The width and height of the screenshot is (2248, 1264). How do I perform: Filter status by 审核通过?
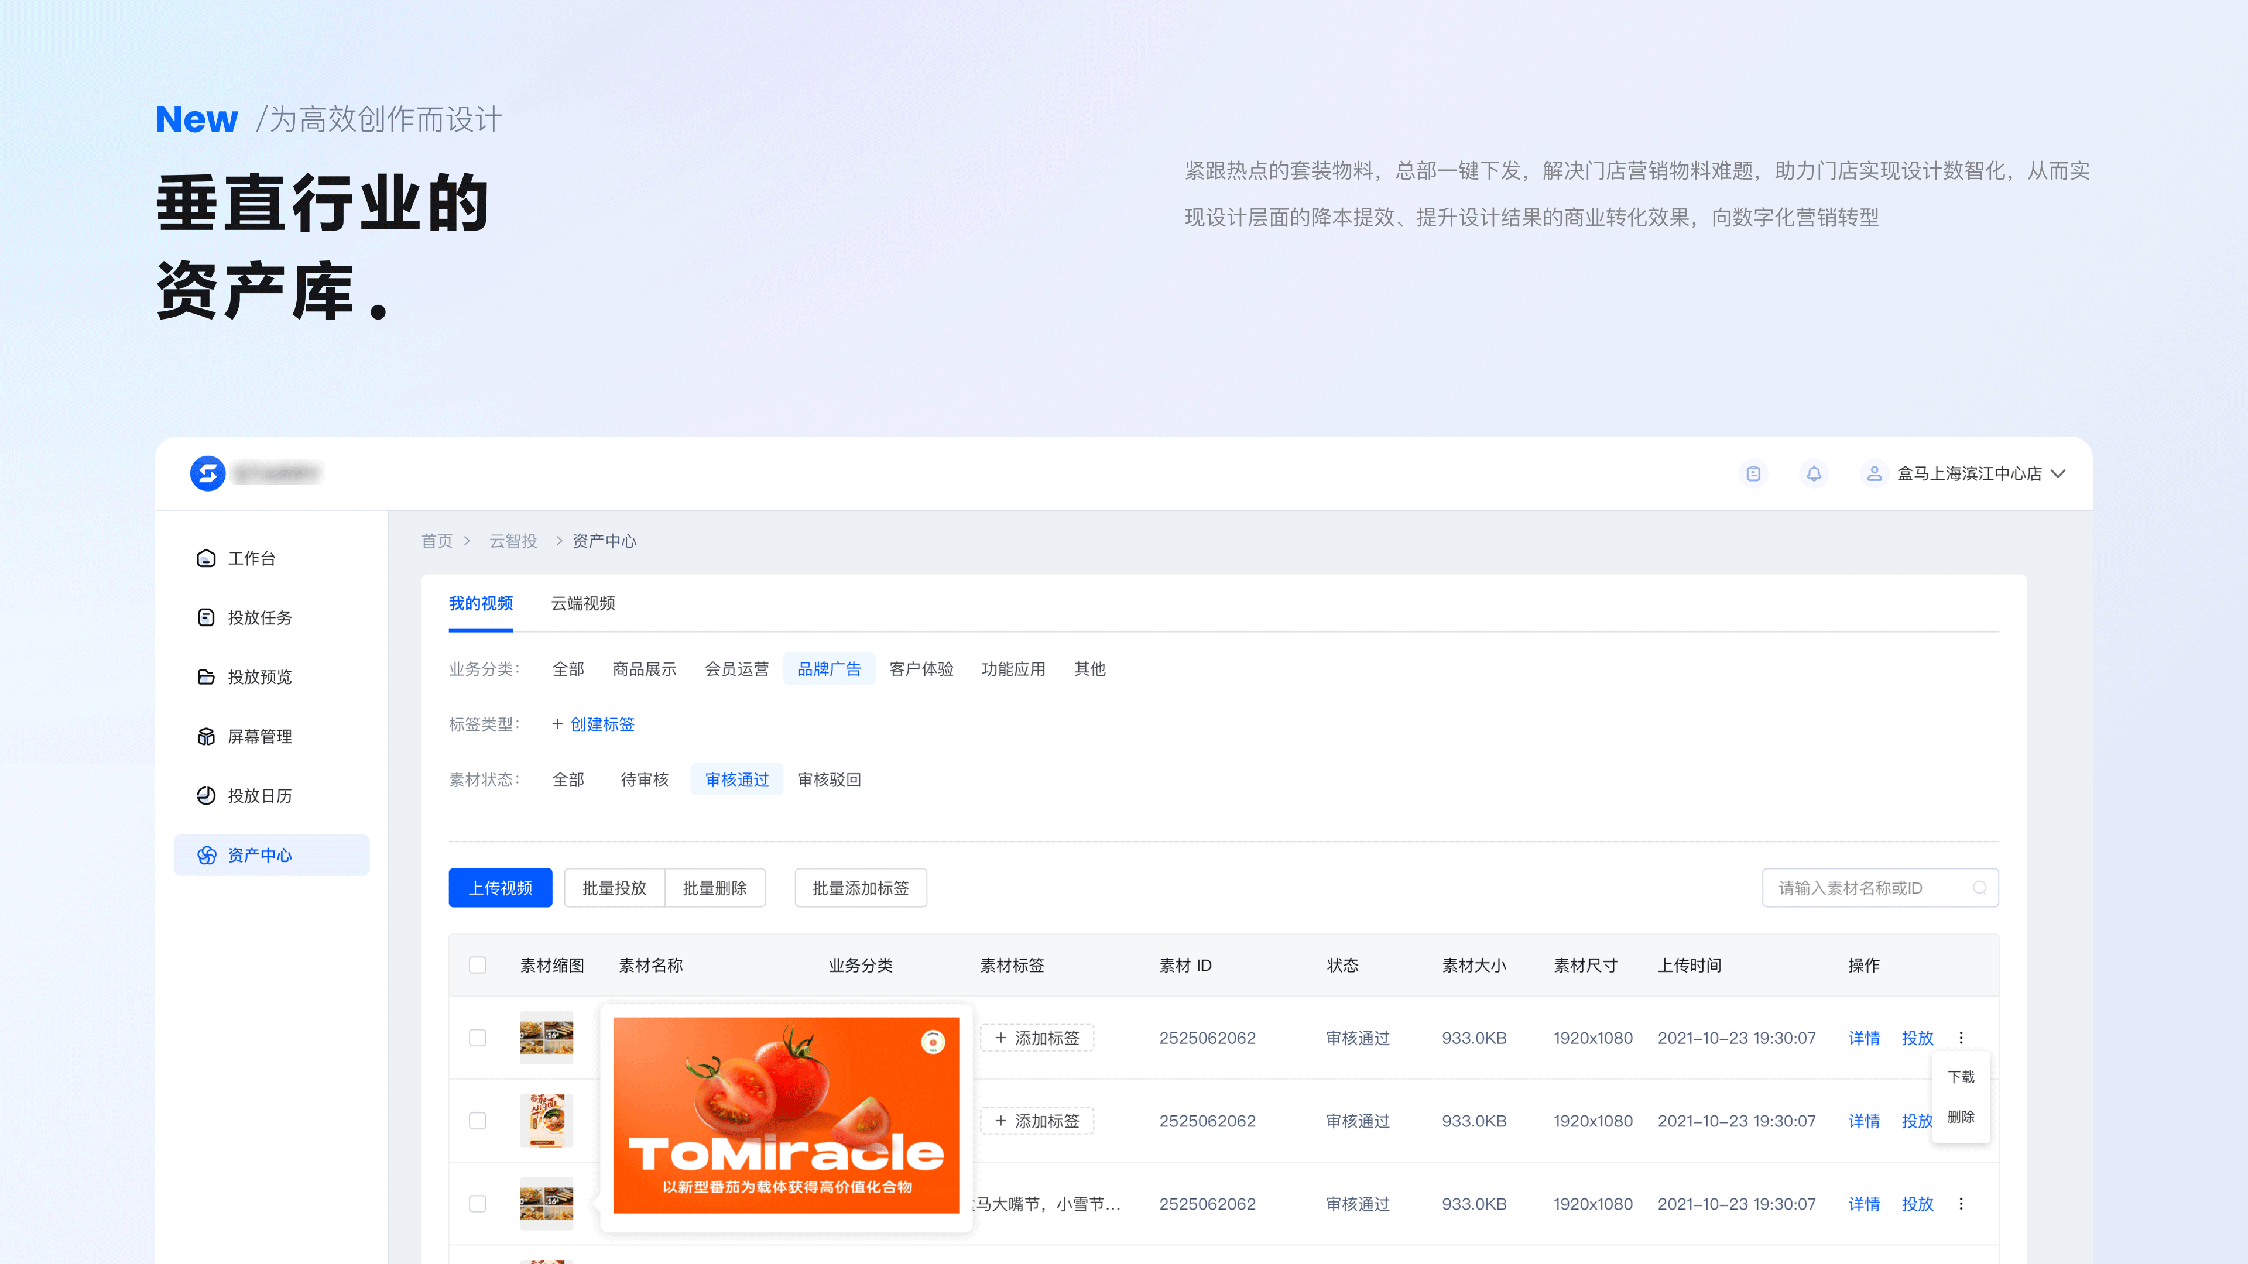tap(736, 780)
